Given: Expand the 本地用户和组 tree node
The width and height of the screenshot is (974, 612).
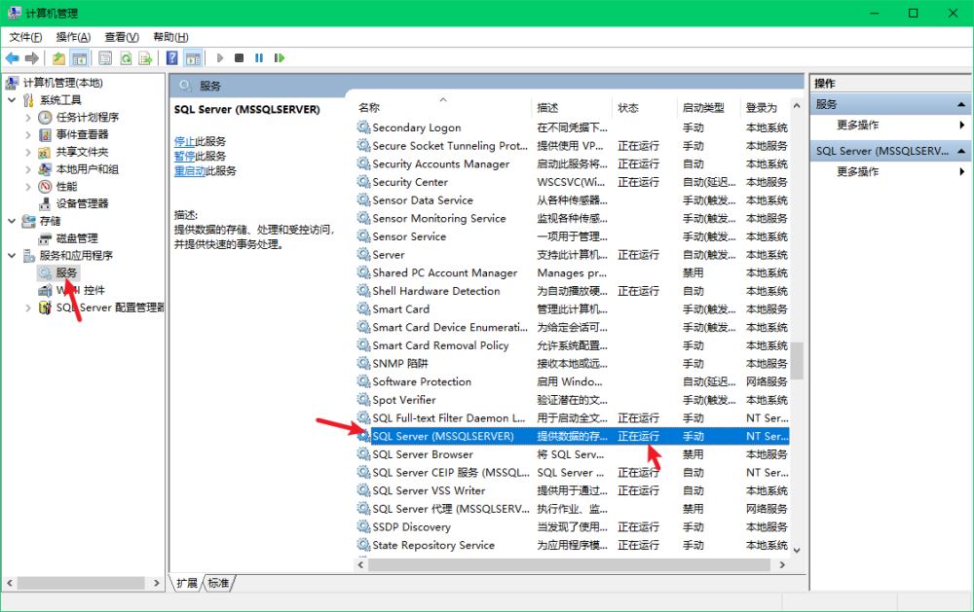Looking at the screenshot, I should tap(28, 169).
